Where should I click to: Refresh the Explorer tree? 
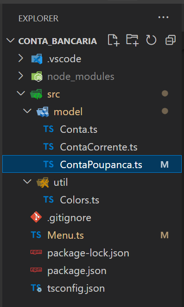pyautogui.click(x=151, y=40)
